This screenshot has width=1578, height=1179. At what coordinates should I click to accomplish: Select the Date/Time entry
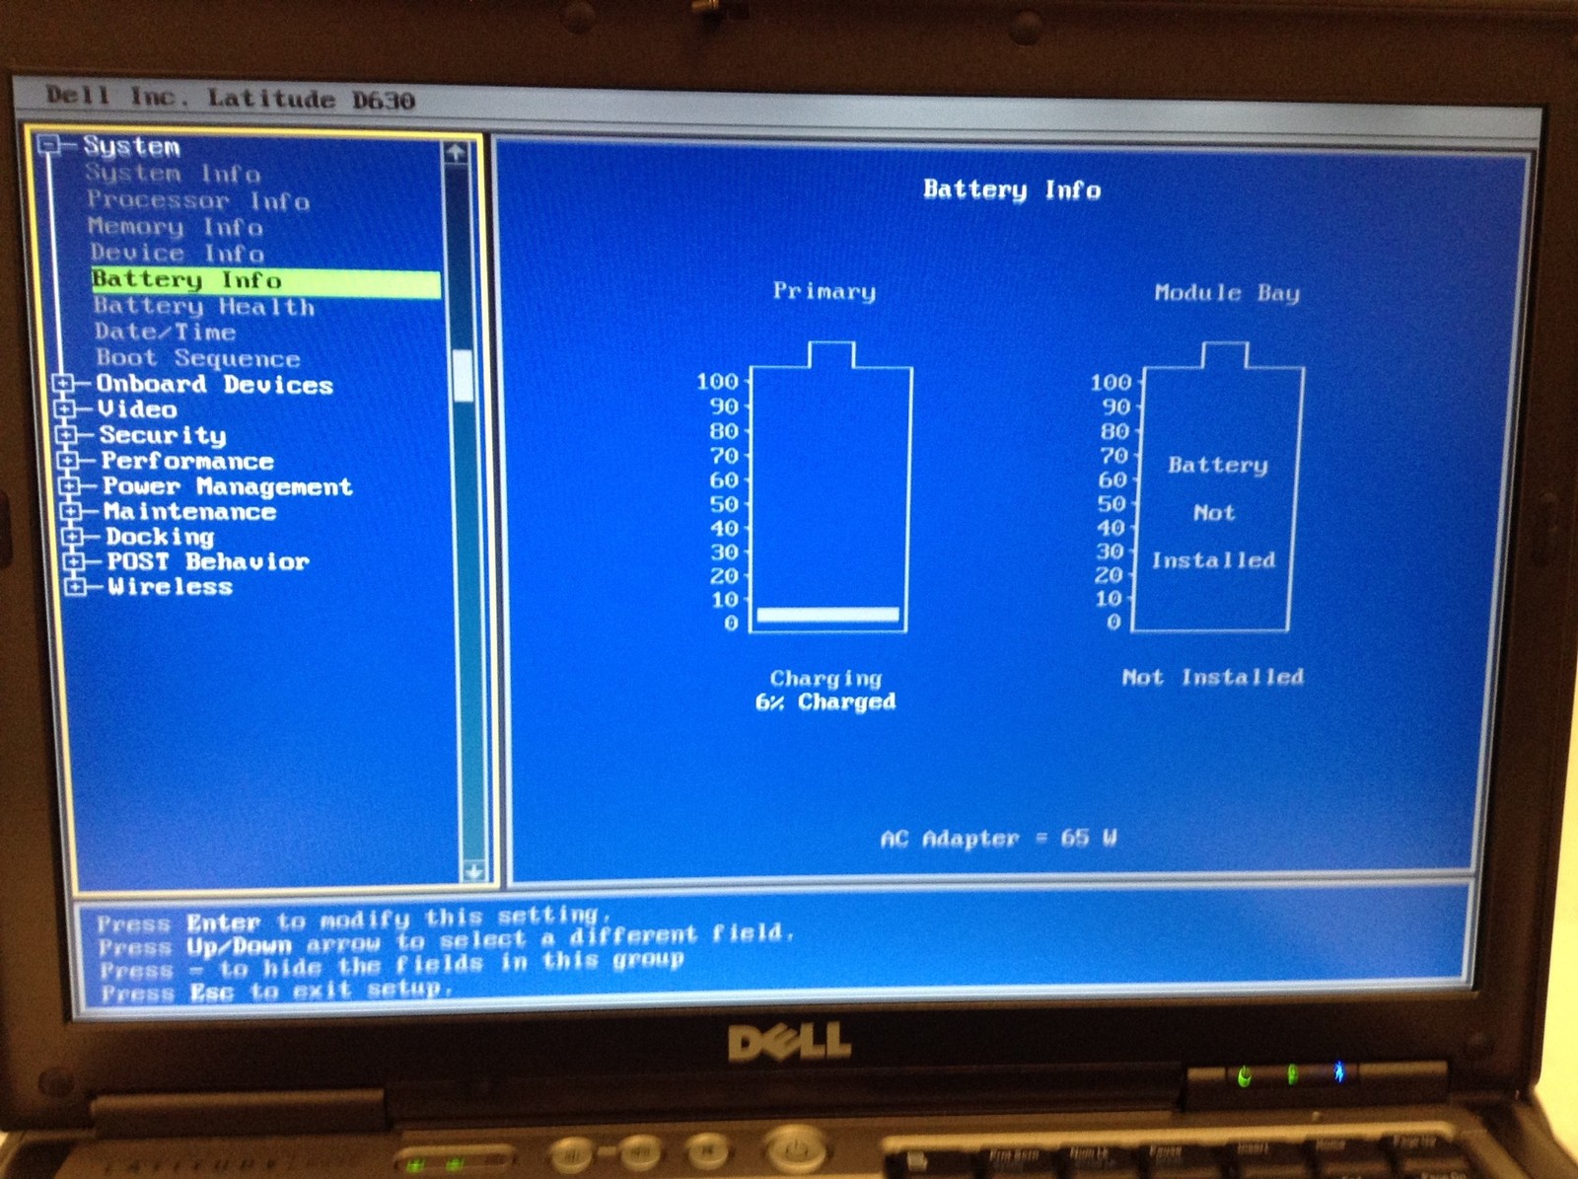(165, 332)
